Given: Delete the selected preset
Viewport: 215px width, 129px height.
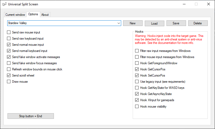Looking at the screenshot, I should 198,23.
